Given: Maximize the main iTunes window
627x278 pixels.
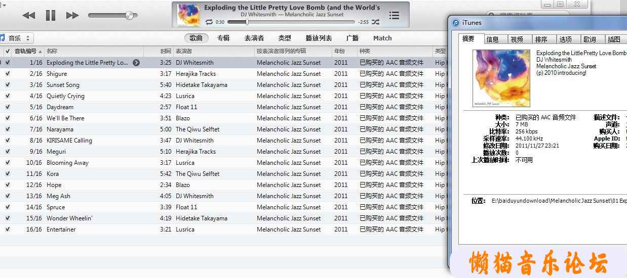Looking at the screenshot, I should click(560, 4).
